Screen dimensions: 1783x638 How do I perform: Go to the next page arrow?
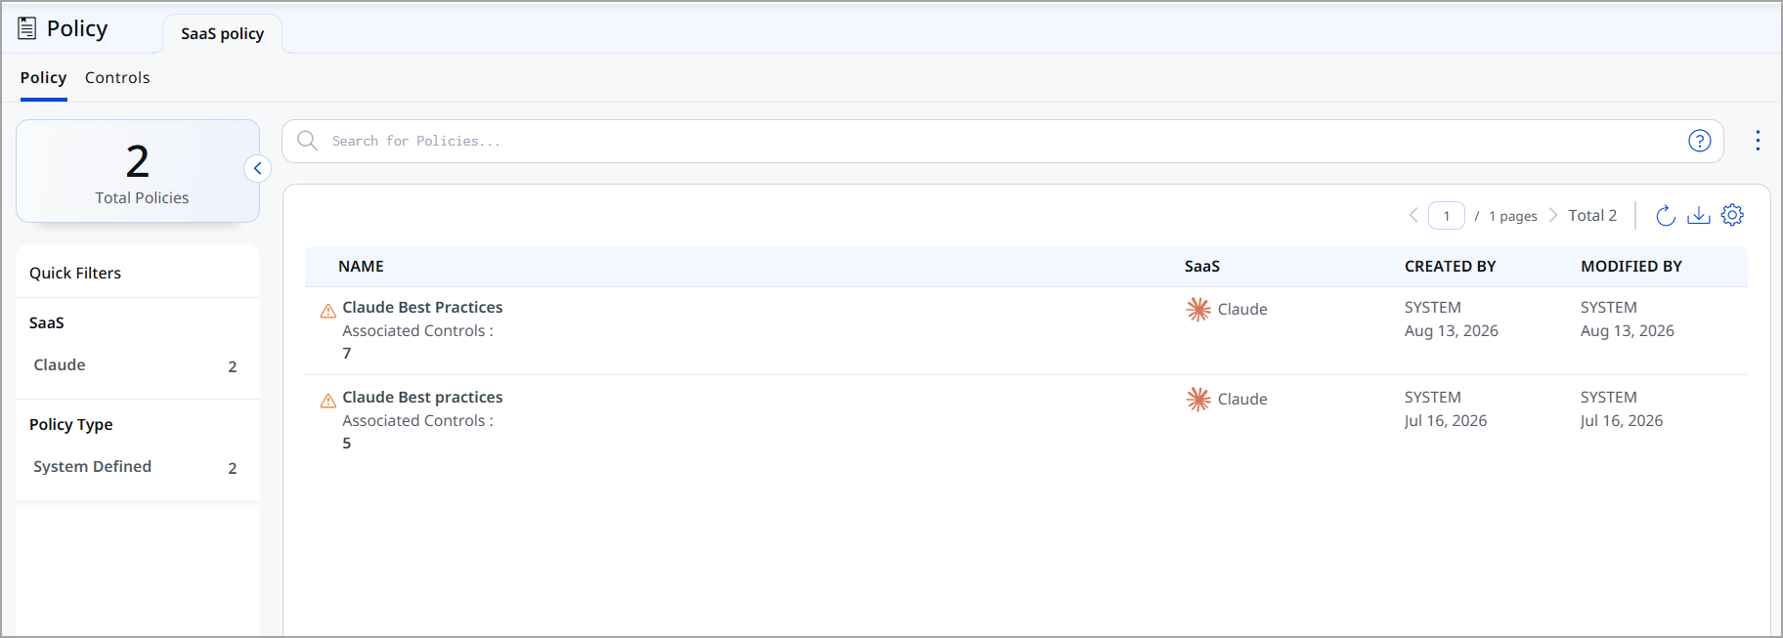1552,215
